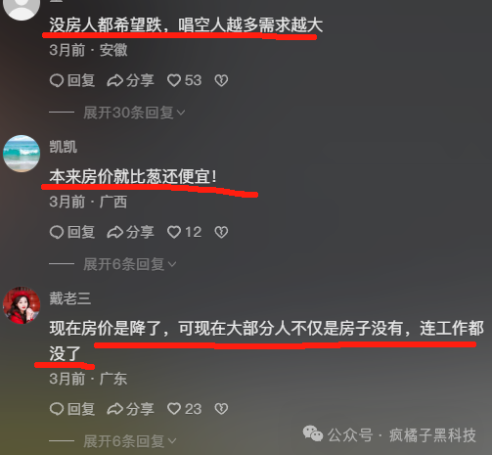Open username 戴老三 profile link
The height and width of the screenshot is (455, 492).
[69, 298]
